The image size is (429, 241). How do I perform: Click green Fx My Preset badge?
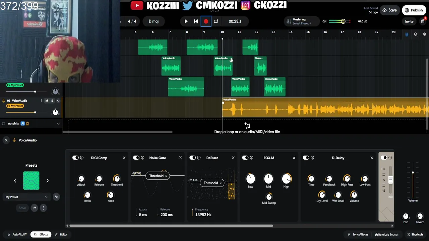[15, 85]
